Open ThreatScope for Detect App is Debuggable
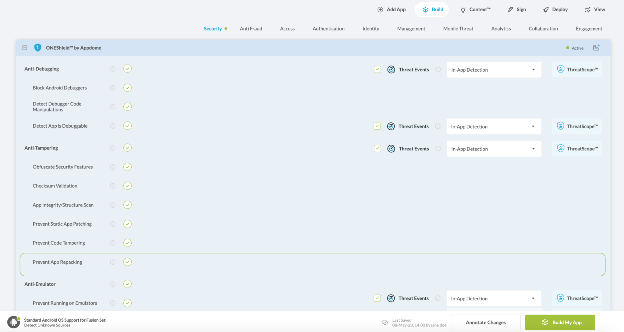The height and width of the screenshot is (332, 624). [x=577, y=126]
